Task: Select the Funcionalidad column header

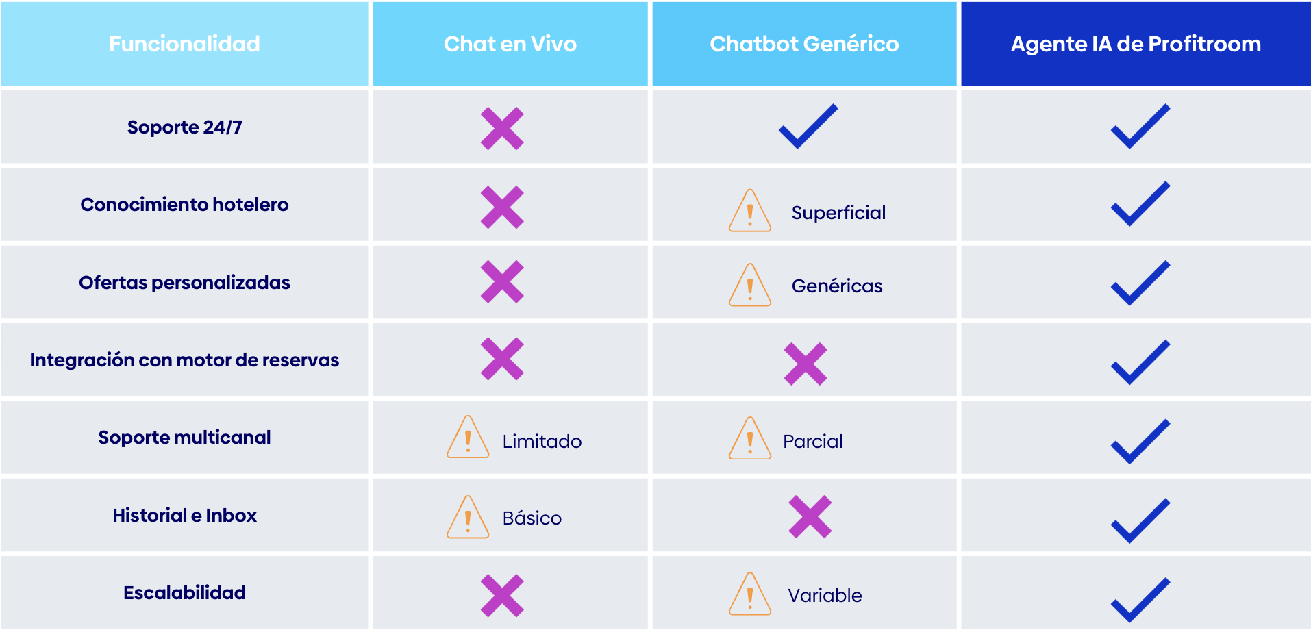Action: tap(184, 44)
